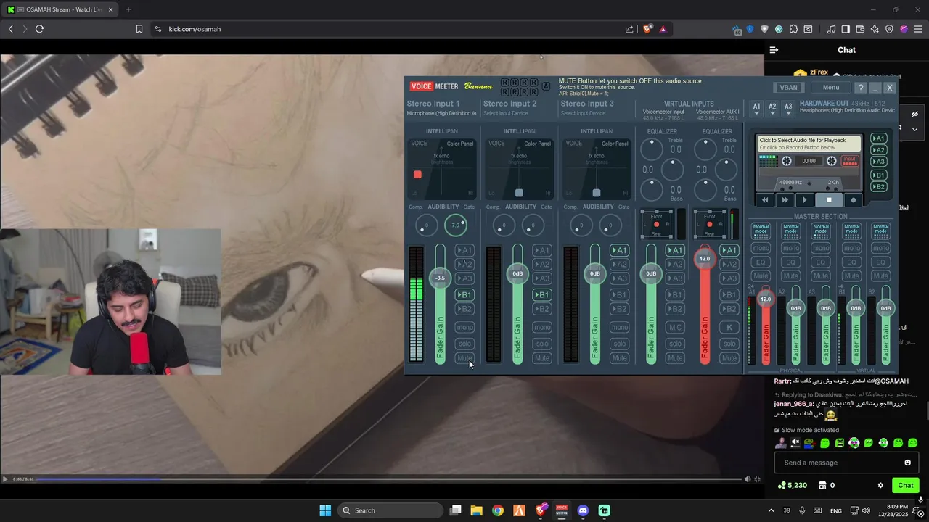Open Voicemeeter help question mark
This screenshot has width=929, height=522.
[860, 88]
